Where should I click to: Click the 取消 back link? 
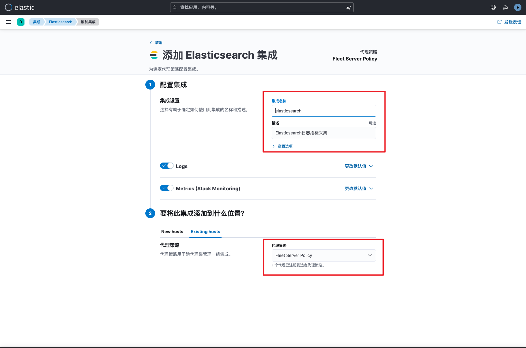[x=156, y=43]
